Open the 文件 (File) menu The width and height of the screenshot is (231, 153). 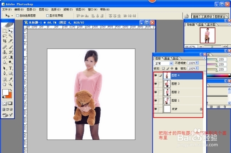coord(7,10)
